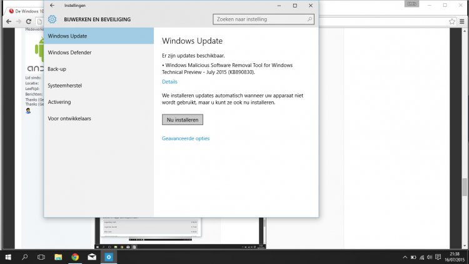This screenshot has height=264, width=469.
Task: Click the search magnifier in the settings search box
Action: [310, 19]
